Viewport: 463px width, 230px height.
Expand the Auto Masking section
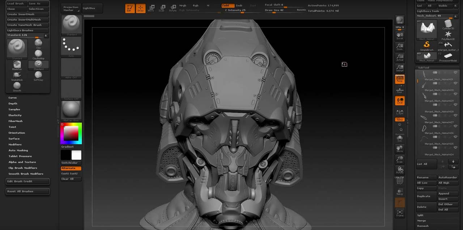18,150
